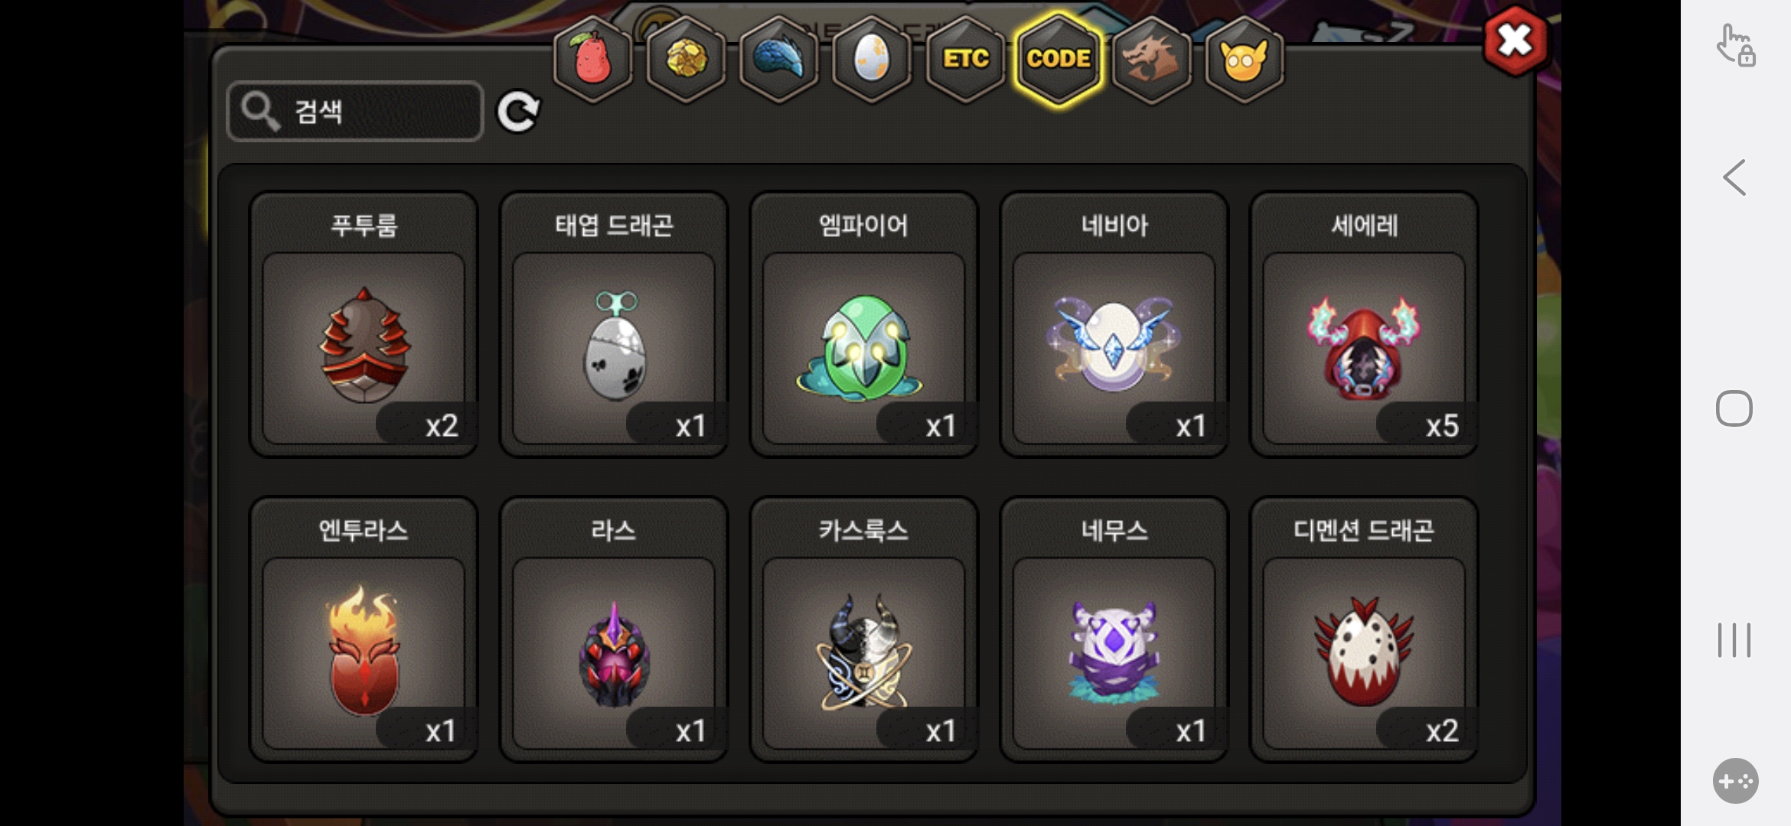Close the inventory panel with red X
This screenshot has height=826, width=1791.
pos(1515,41)
